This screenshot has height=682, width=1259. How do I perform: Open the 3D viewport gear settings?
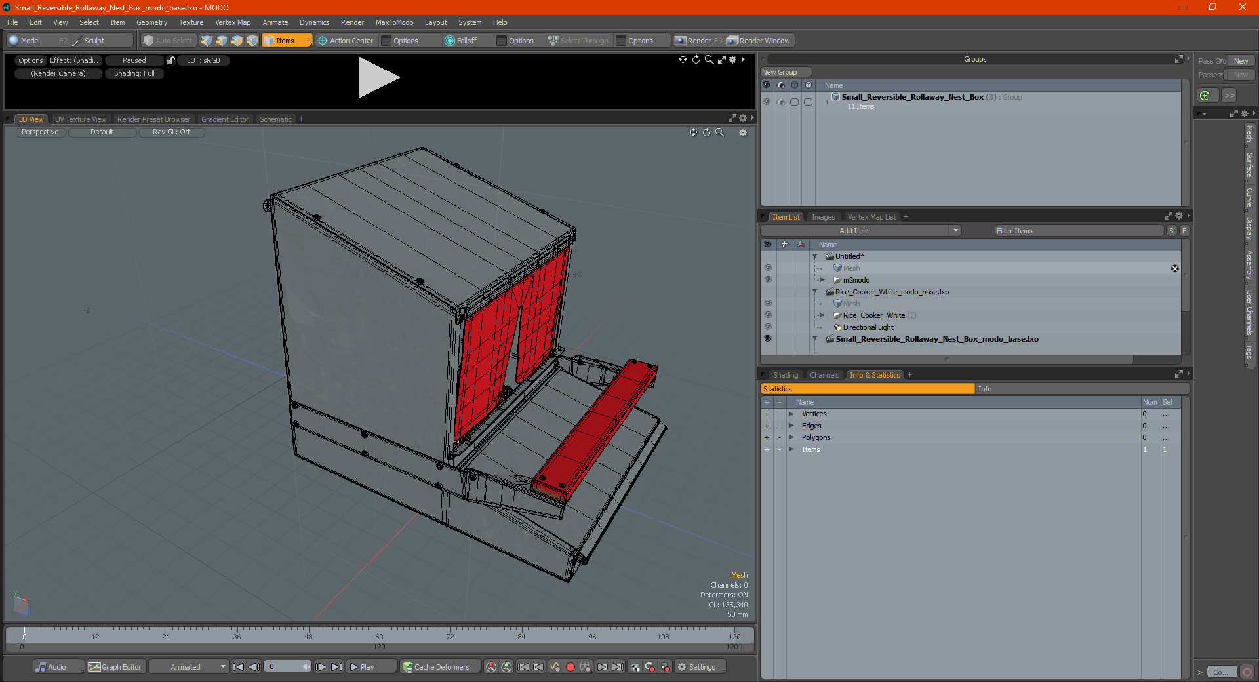[743, 132]
